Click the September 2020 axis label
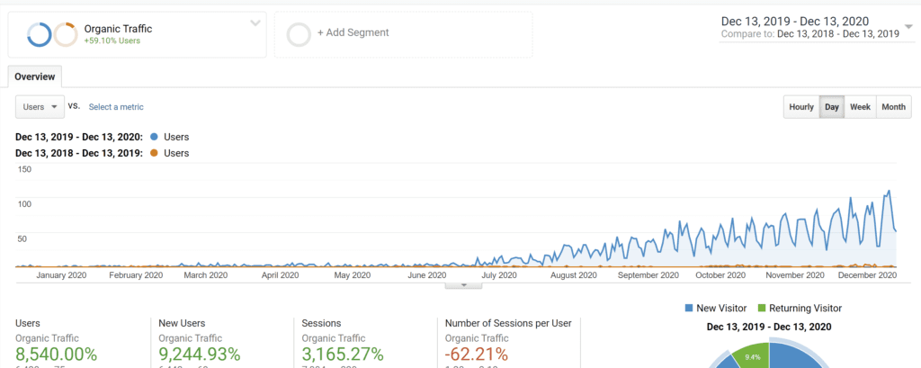The image size is (921, 368). [x=648, y=274]
